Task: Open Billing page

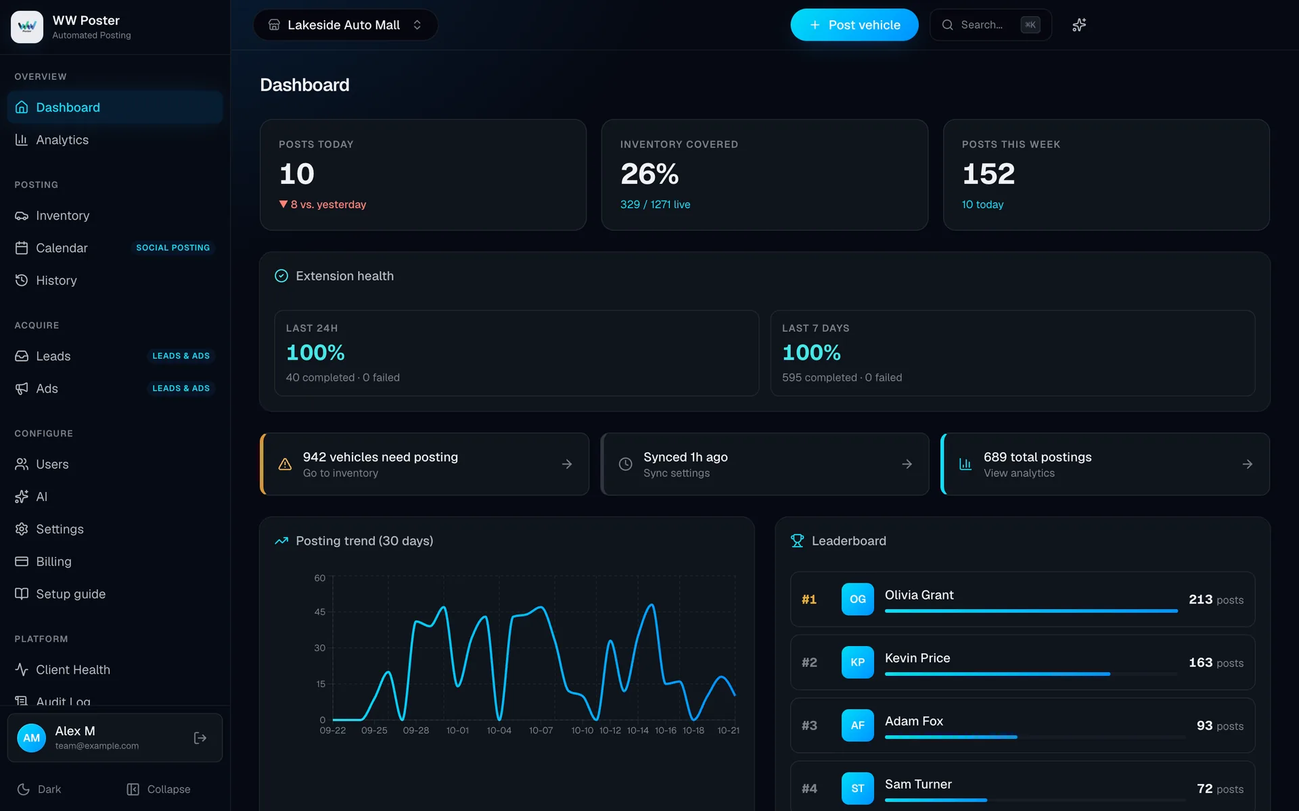Action: pos(115,562)
